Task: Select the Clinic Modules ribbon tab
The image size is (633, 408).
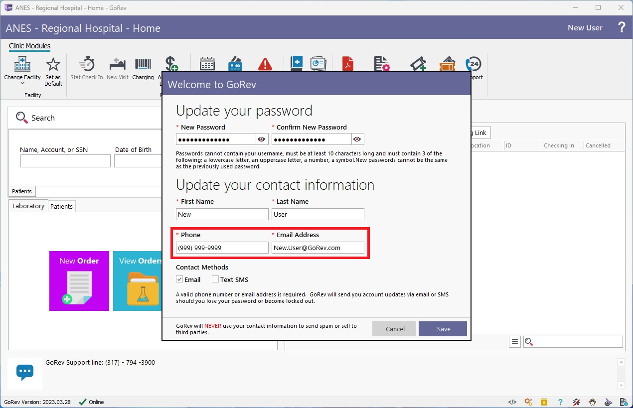Action: pyautogui.click(x=29, y=46)
